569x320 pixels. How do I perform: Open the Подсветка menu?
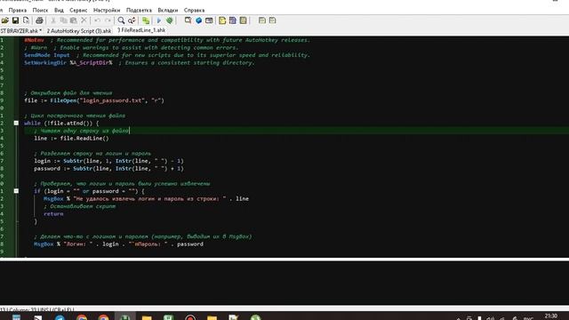click(x=139, y=10)
